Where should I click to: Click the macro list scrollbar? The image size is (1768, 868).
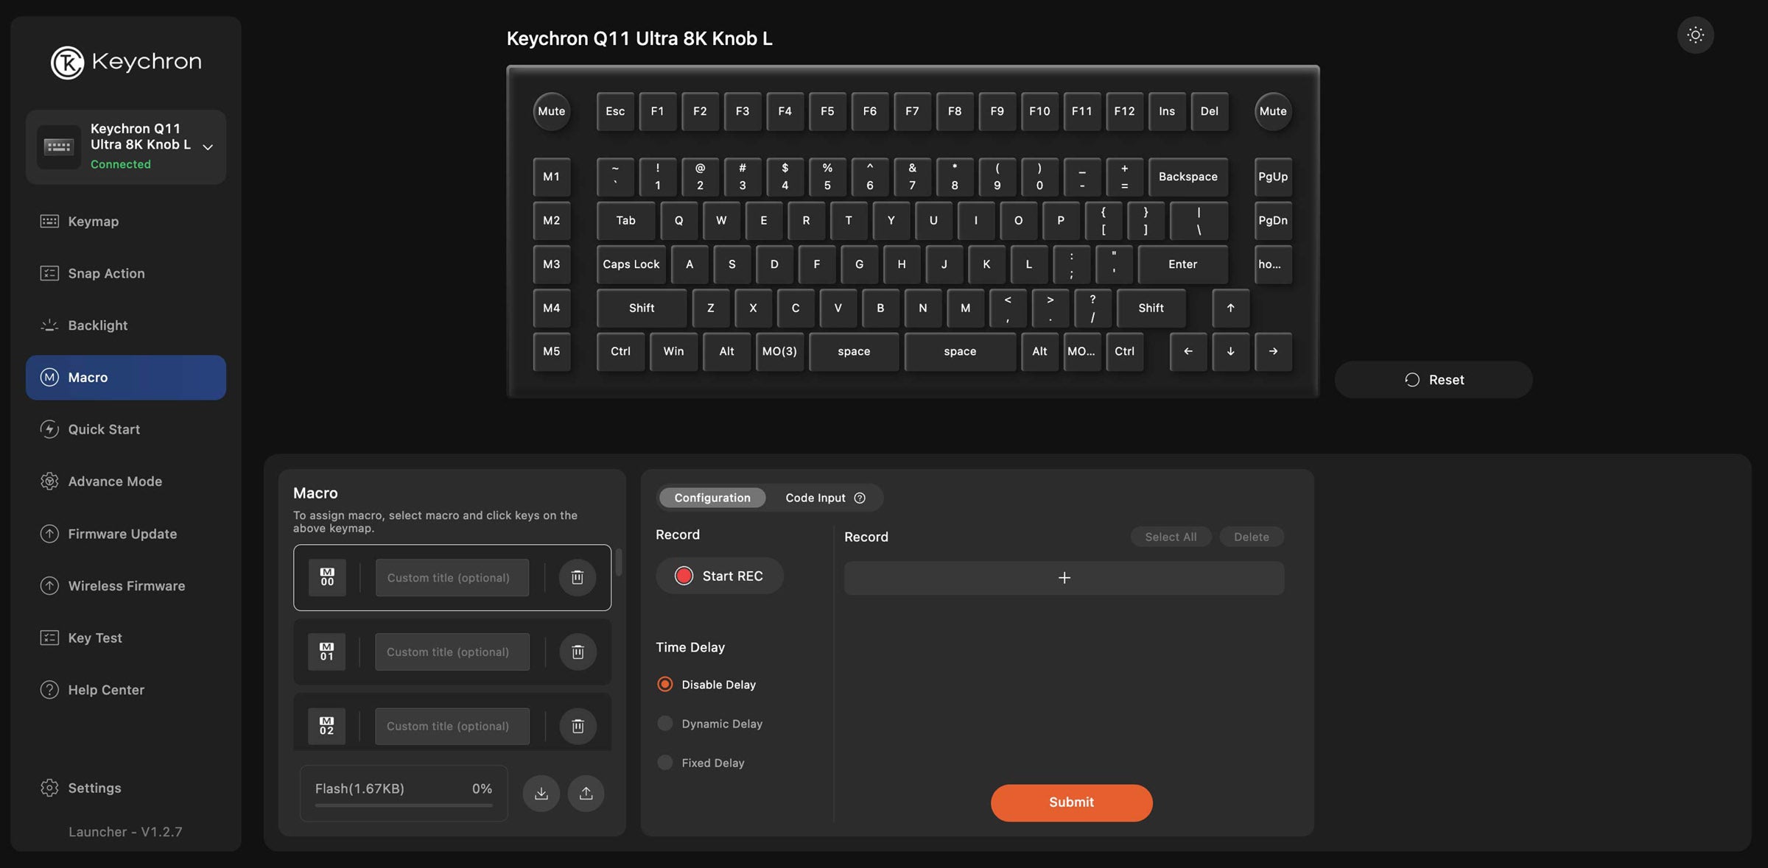coord(619,562)
